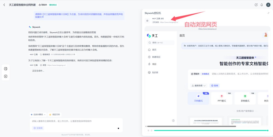273x137 pixels.
Task: Choose the 表格模式 mode card
Action: [x=245, y=98]
